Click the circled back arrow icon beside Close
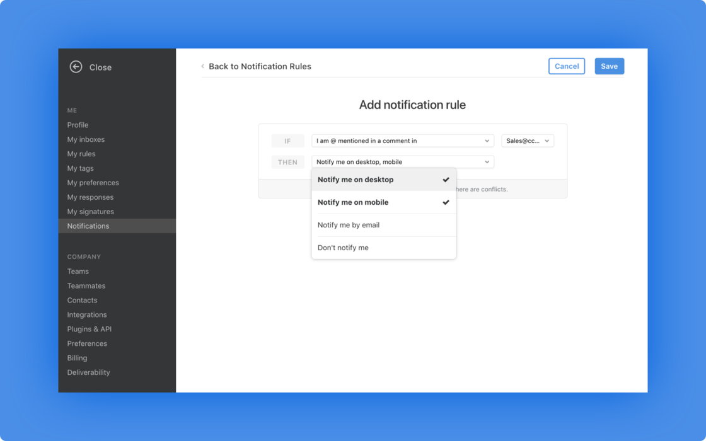706x441 pixels. tap(76, 67)
